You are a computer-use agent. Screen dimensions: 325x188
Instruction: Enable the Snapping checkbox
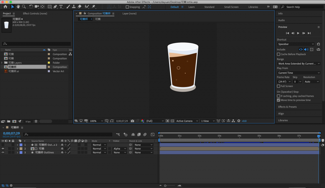pyautogui.click(x=127, y=7)
